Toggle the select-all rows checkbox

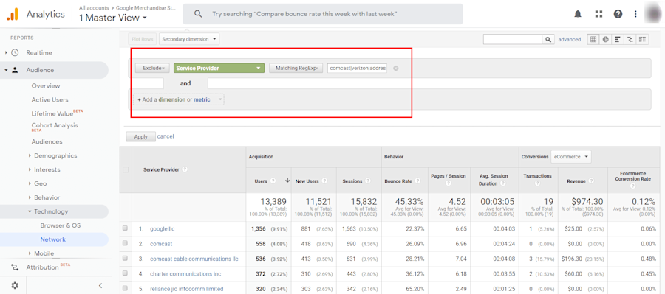coord(125,169)
